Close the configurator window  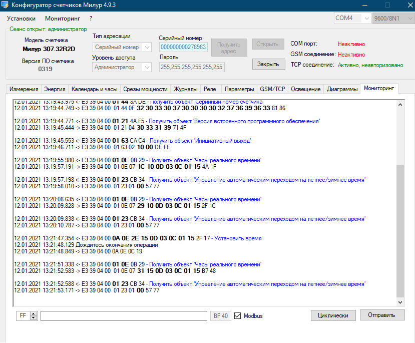410,6
